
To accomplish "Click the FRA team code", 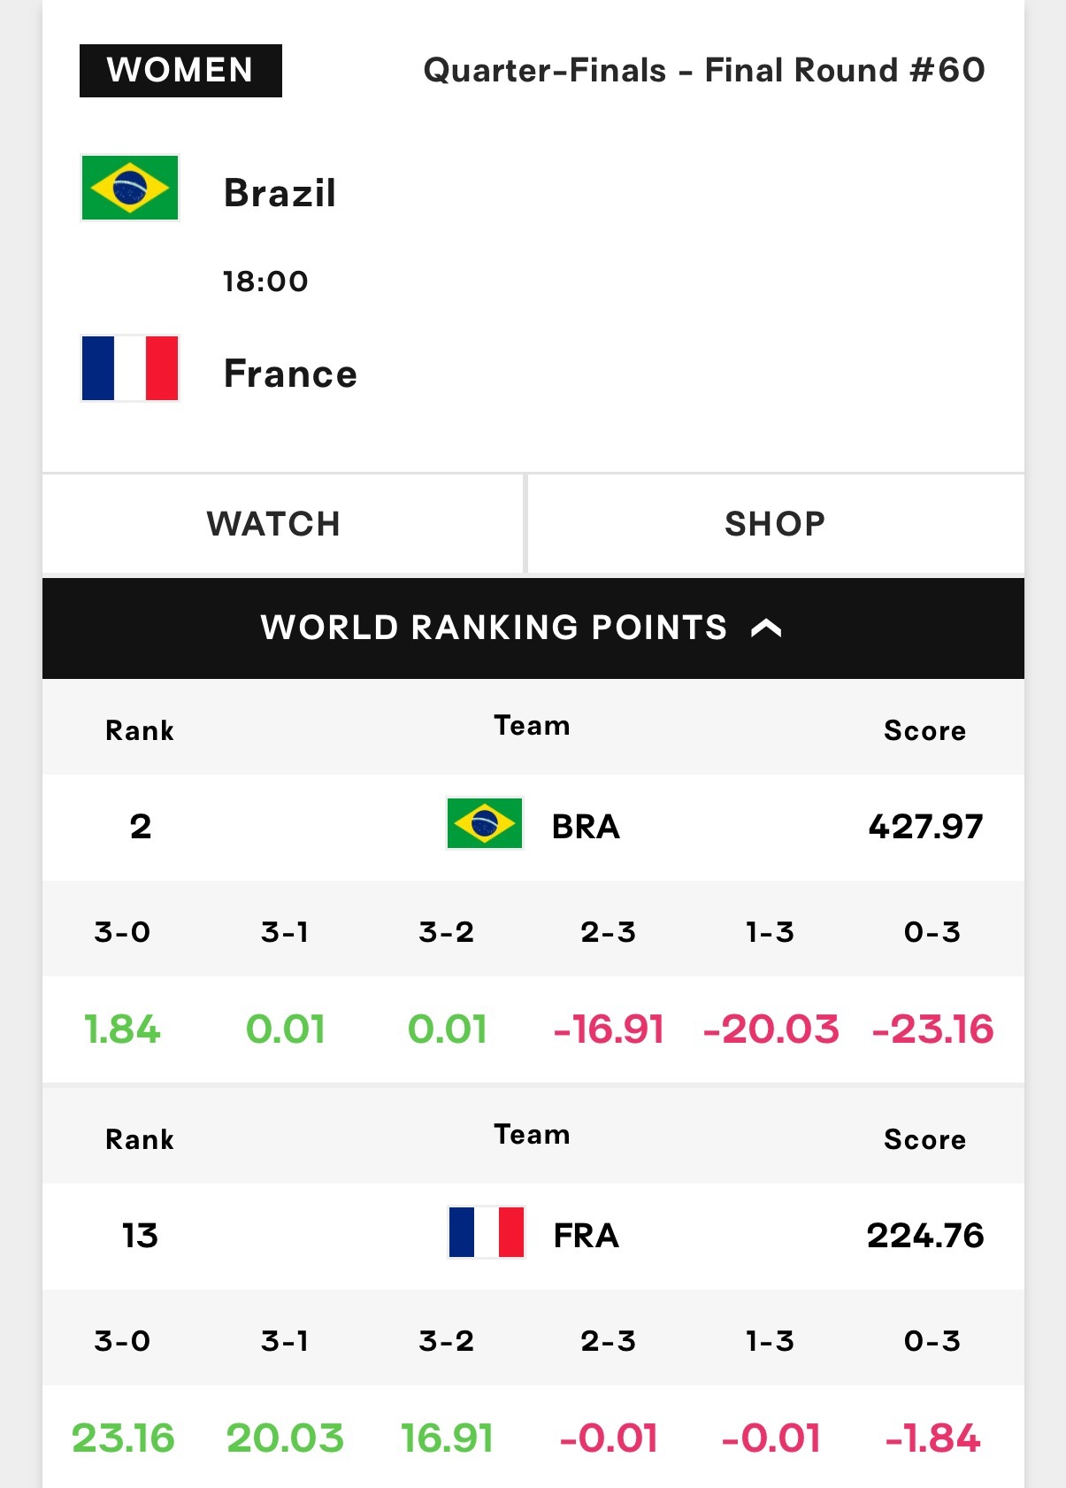I will [x=586, y=1235].
